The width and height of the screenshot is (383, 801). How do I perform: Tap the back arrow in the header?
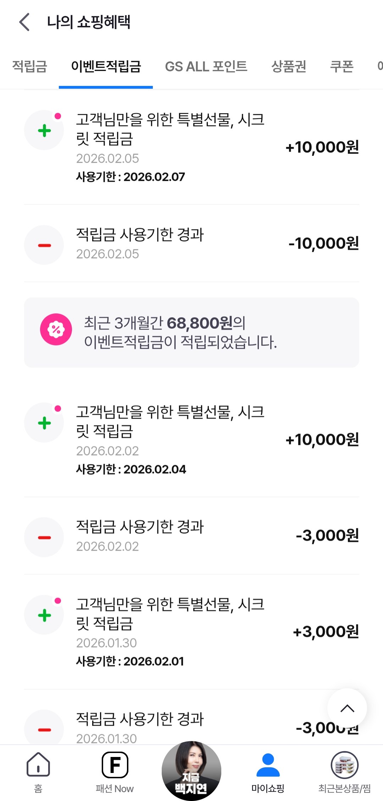click(x=24, y=22)
